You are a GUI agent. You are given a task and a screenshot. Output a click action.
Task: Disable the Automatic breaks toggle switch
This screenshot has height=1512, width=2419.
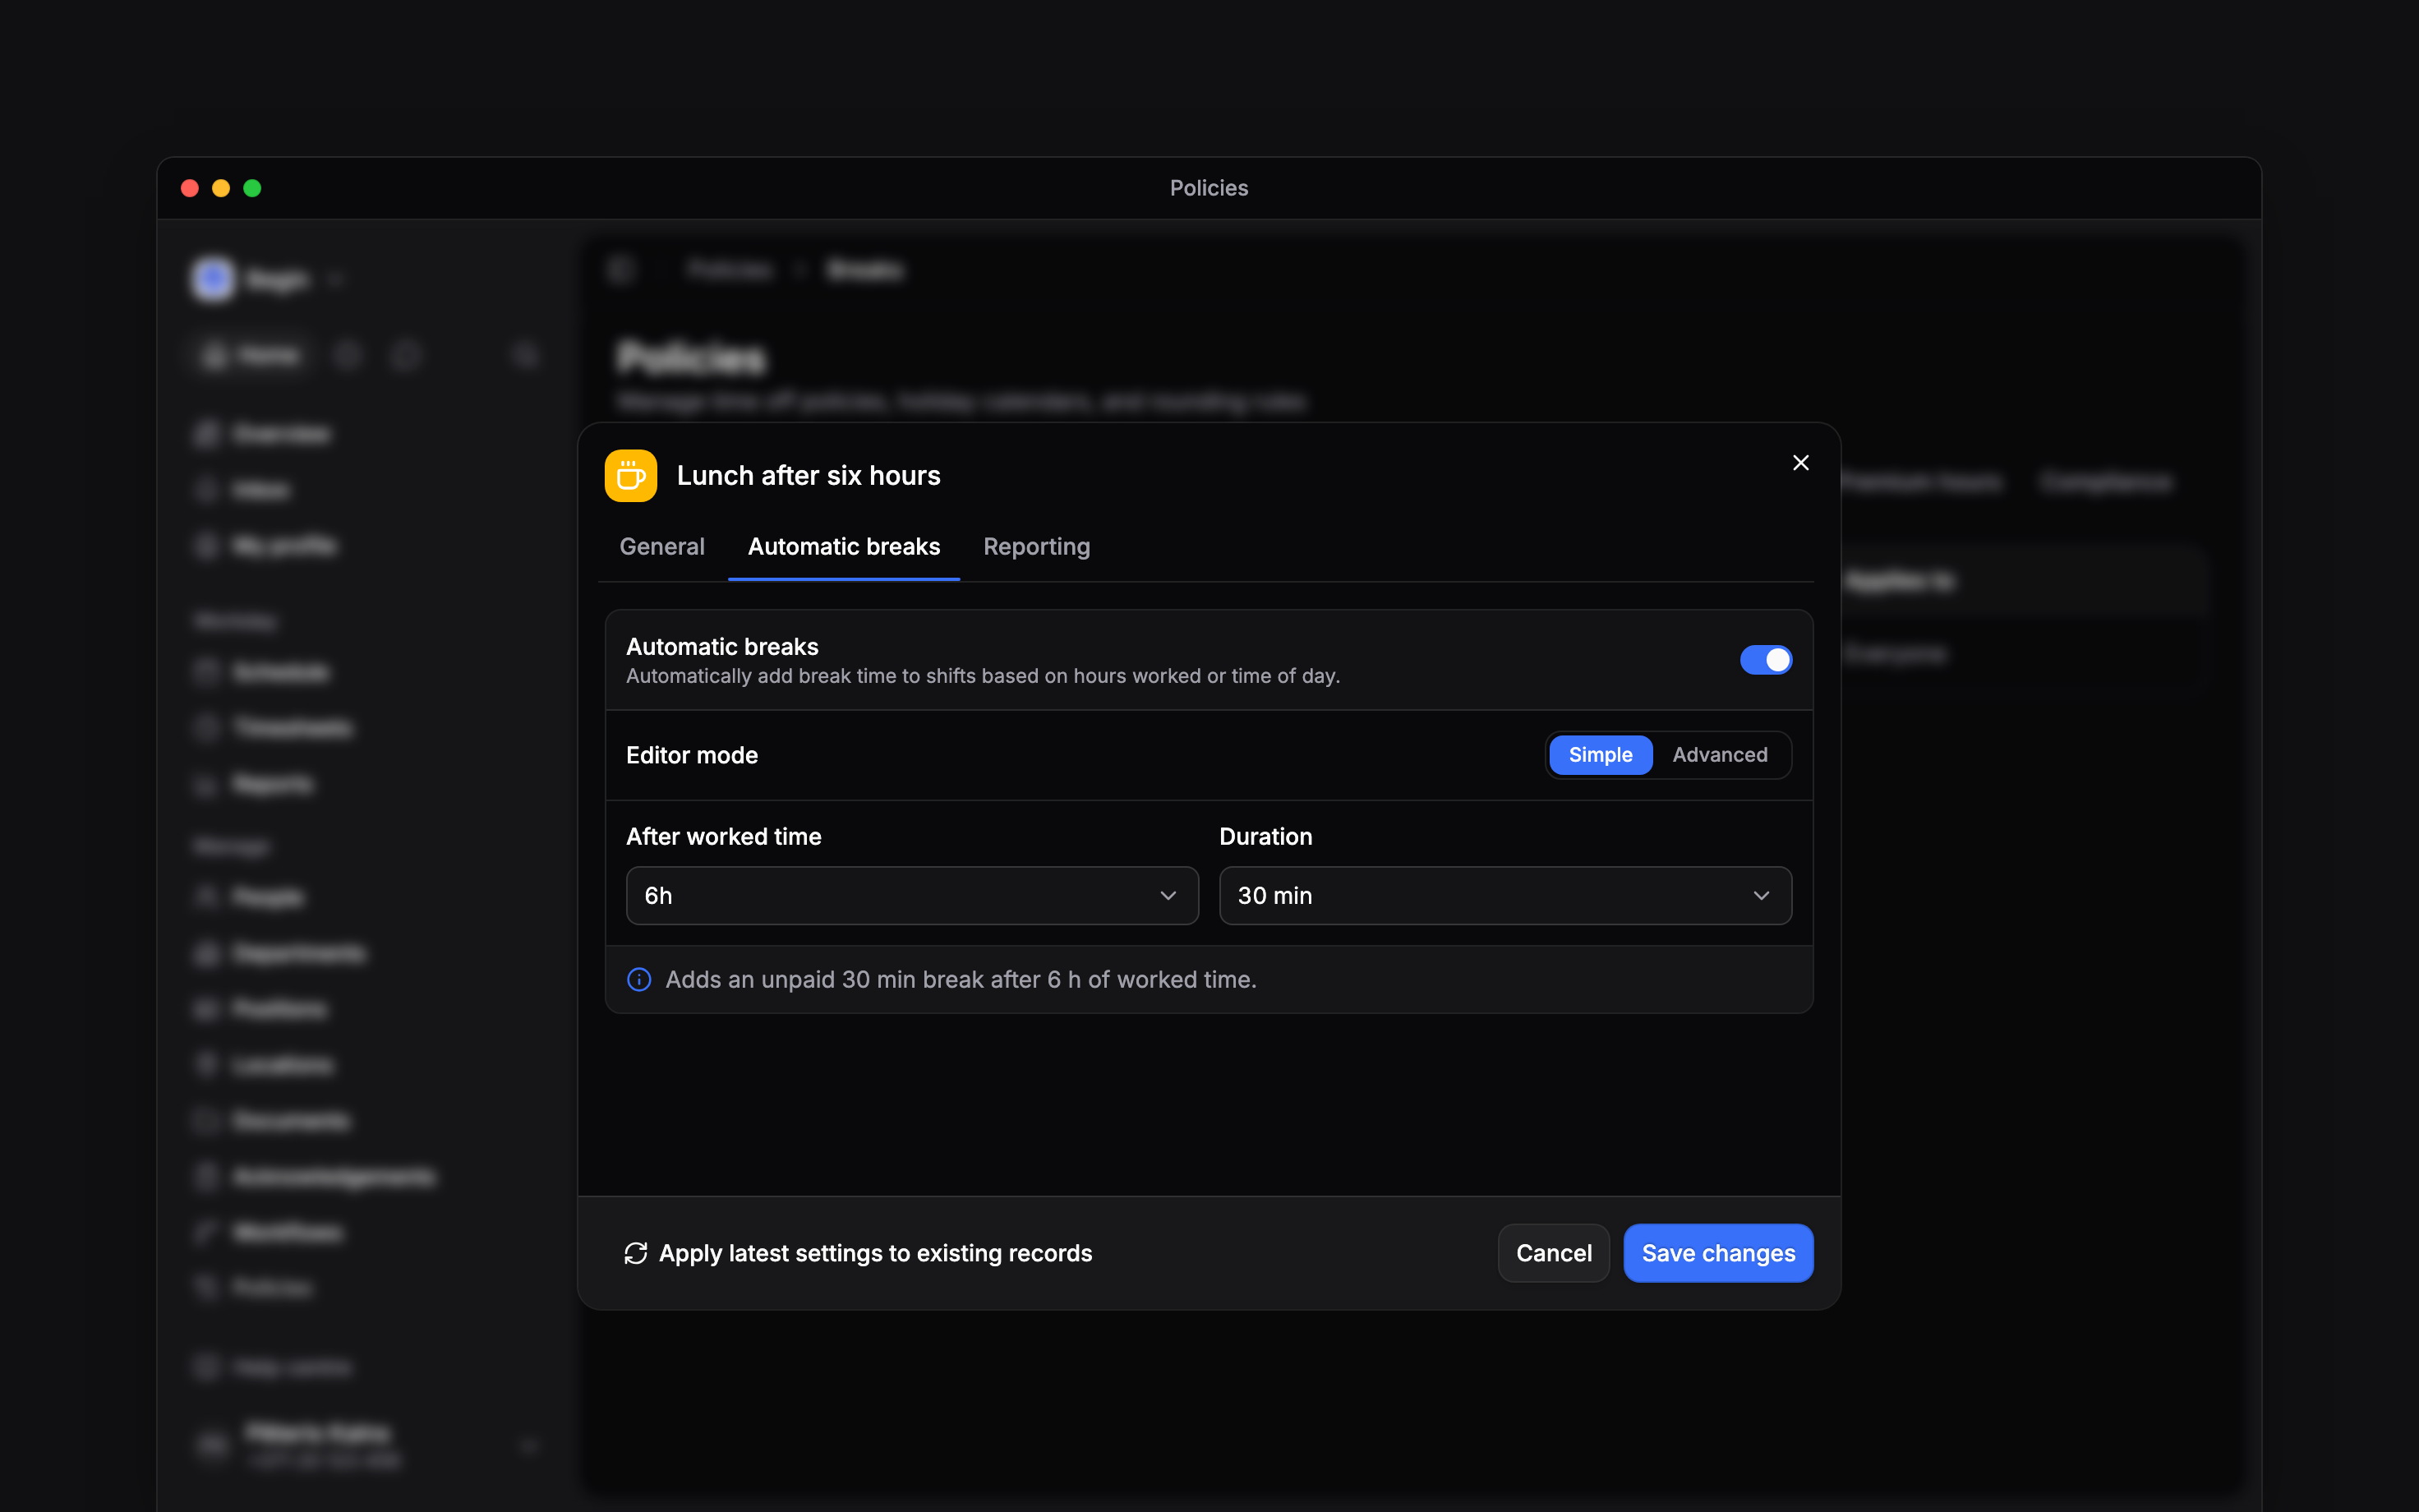point(1765,660)
